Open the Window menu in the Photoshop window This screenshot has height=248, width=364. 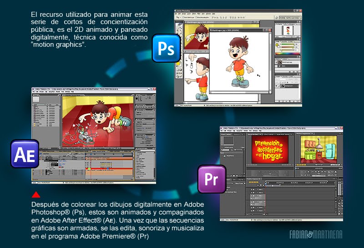click(x=208, y=14)
